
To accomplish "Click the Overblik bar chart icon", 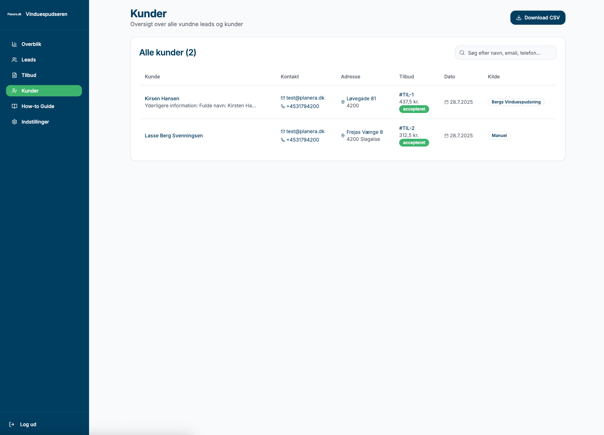I will click(14, 44).
